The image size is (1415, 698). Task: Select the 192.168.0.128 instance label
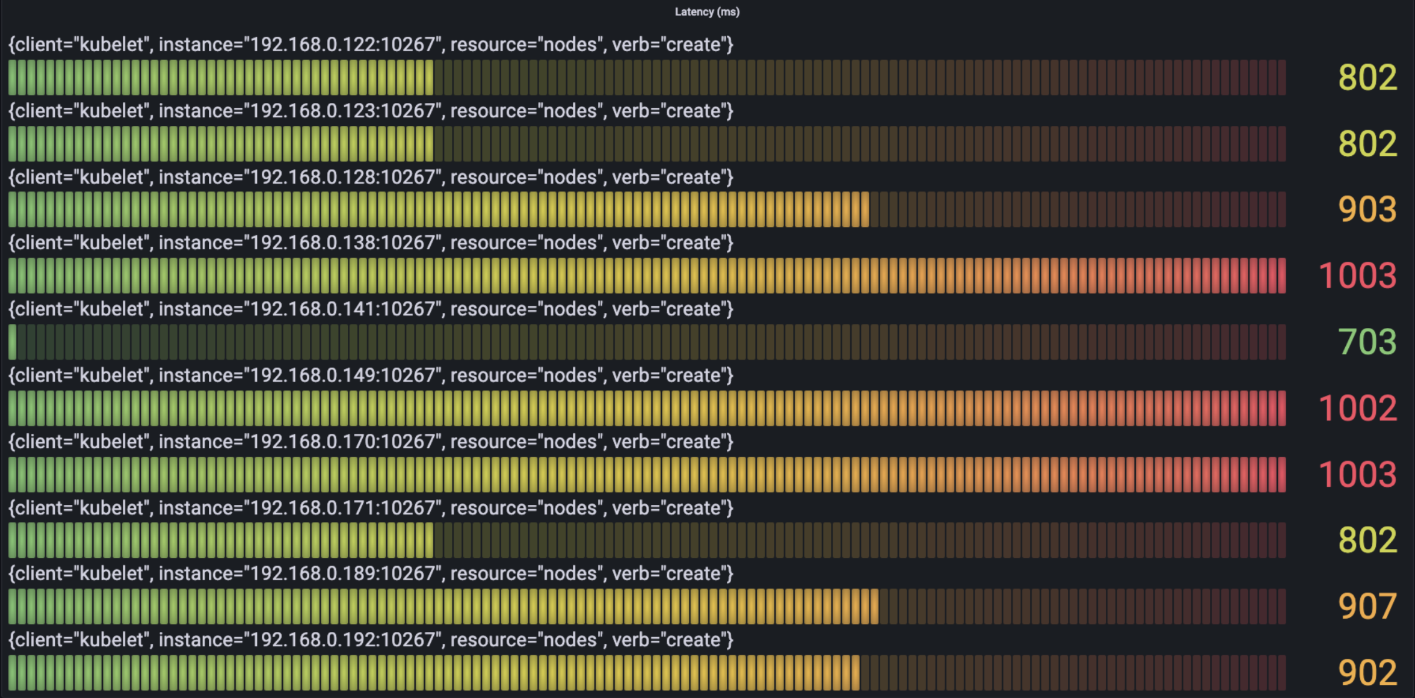click(x=371, y=177)
